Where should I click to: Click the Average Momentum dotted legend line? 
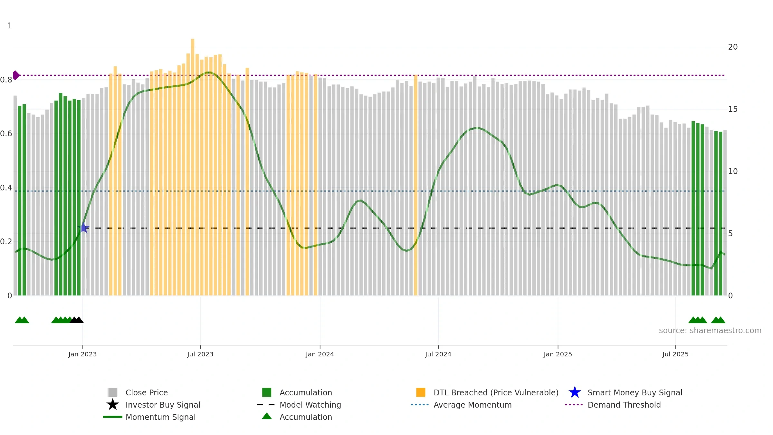tap(420, 404)
